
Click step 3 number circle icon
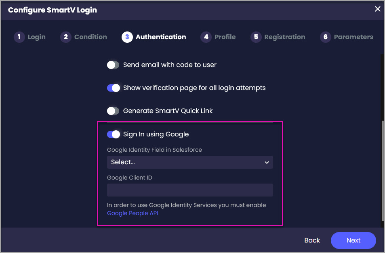(127, 37)
